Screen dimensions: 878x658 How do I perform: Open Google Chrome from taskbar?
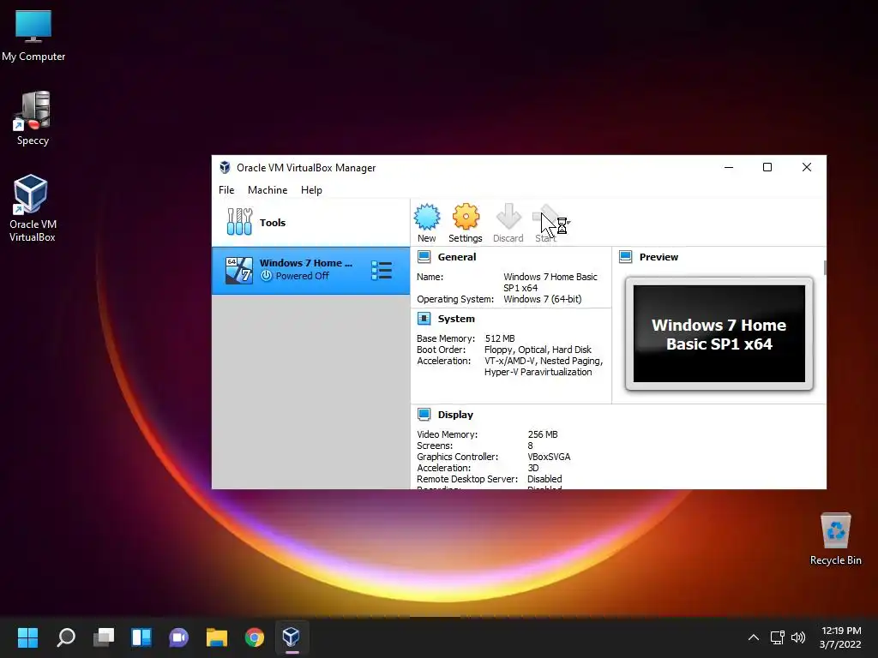(x=254, y=637)
